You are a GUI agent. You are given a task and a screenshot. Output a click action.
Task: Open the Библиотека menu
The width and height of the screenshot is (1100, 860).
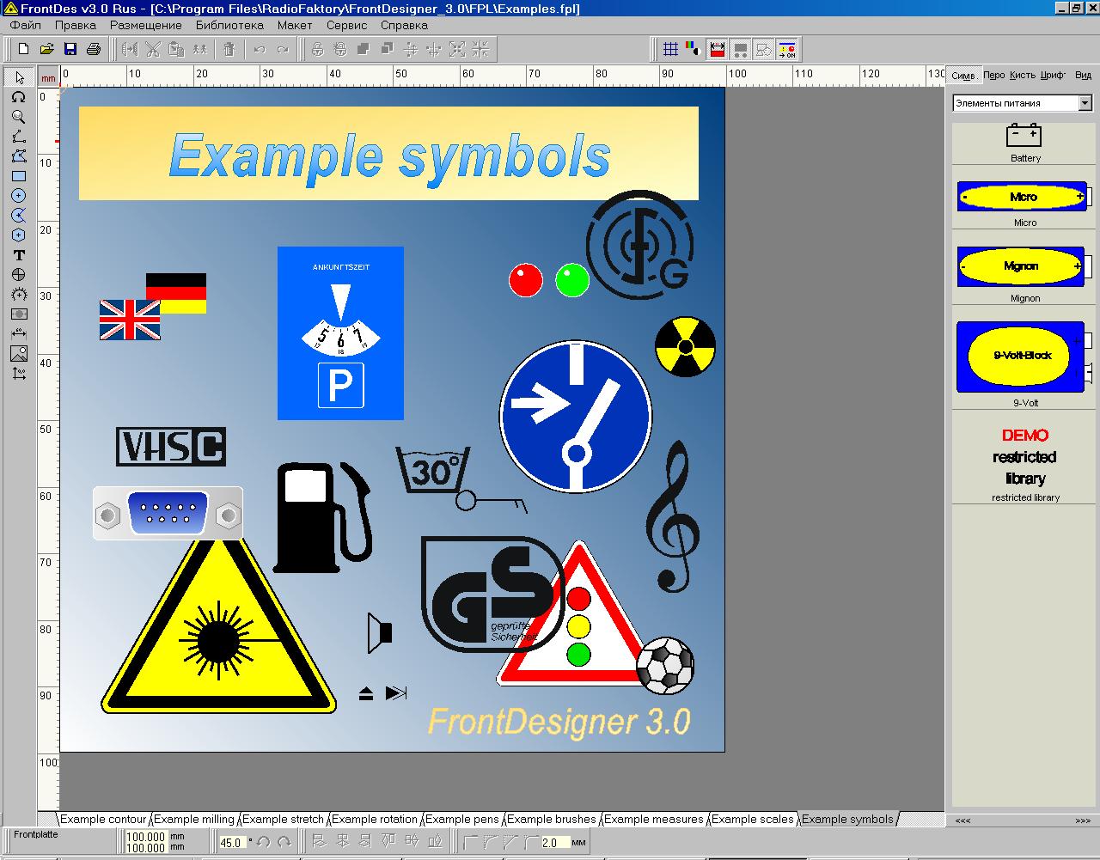[229, 25]
